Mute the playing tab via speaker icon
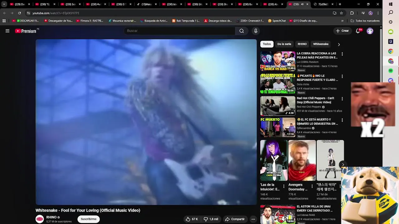 [302, 4]
